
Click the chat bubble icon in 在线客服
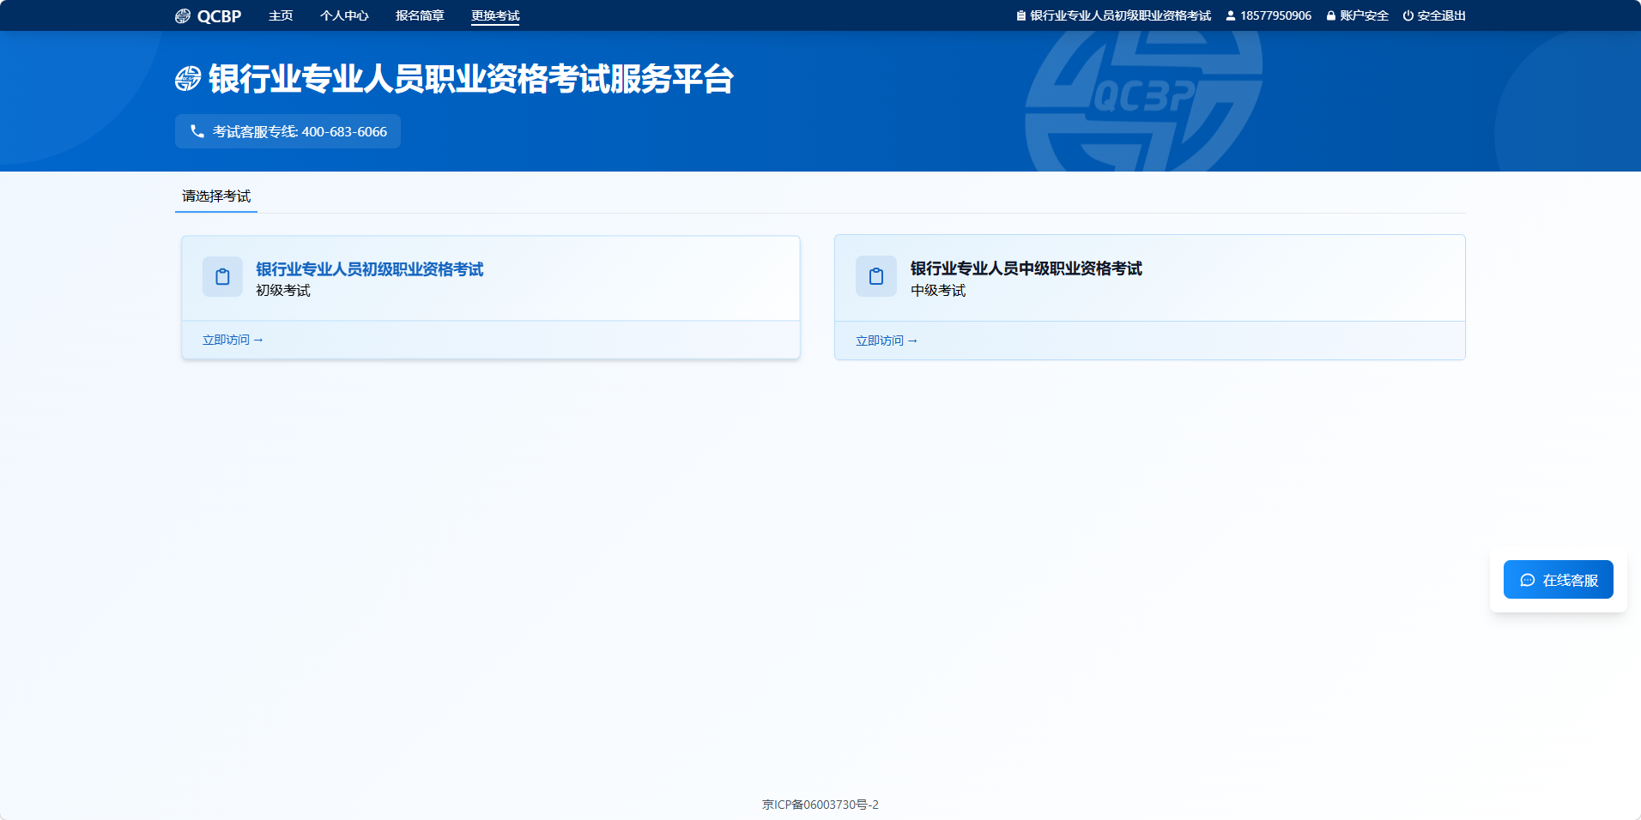click(x=1528, y=580)
